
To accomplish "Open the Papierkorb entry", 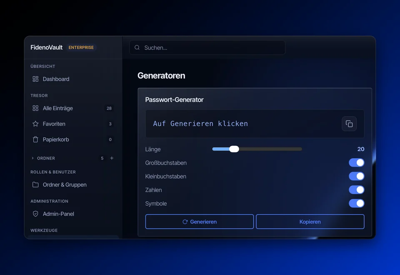I will [72, 140].
